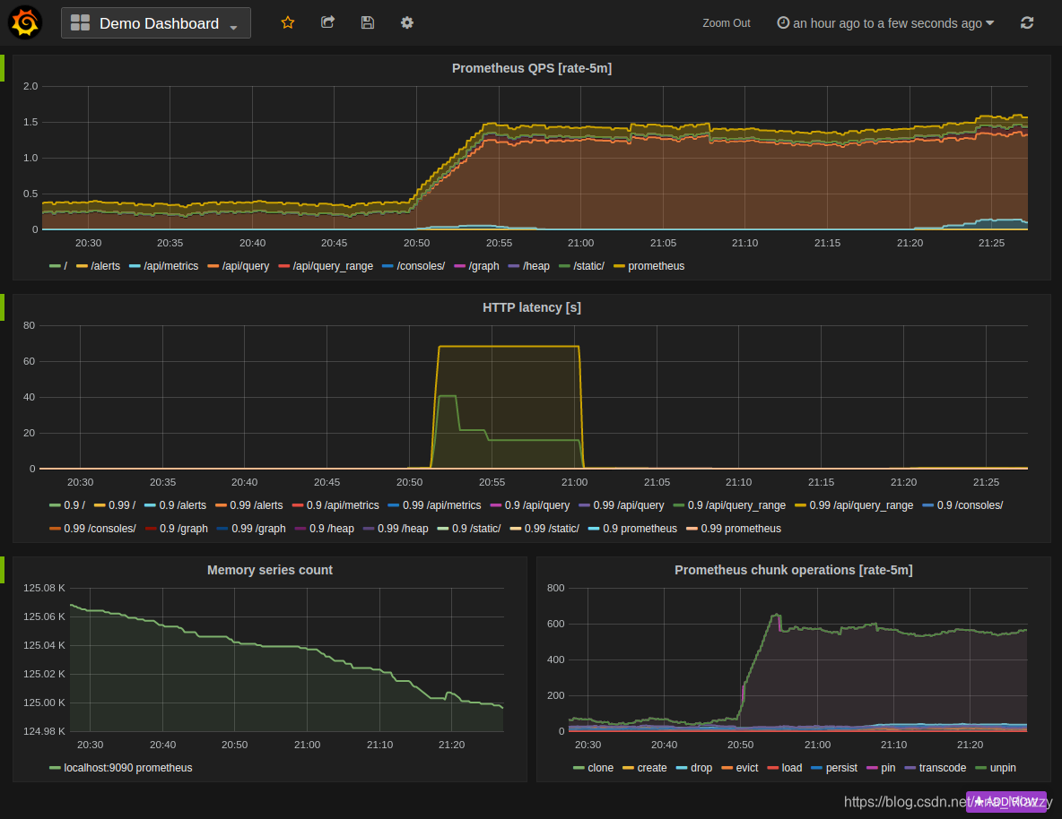Open the Demo Dashboard picker dropdown

tap(156, 23)
